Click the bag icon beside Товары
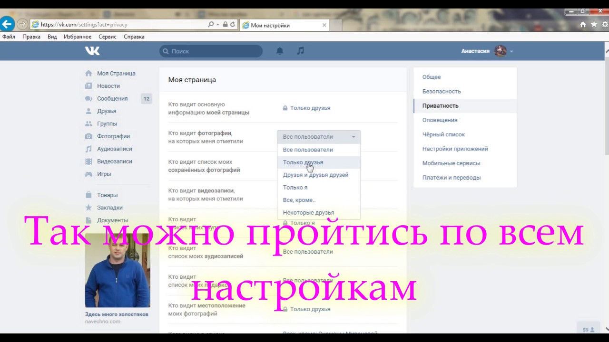This screenshot has height=342, width=609. pyautogui.click(x=88, y=195)
